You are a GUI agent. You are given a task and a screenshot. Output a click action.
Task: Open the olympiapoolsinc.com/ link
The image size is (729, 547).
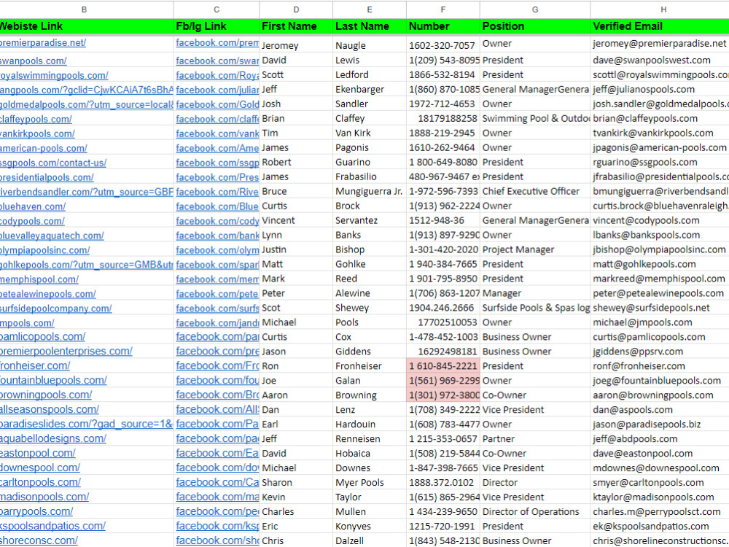click(x=44, y=250)
